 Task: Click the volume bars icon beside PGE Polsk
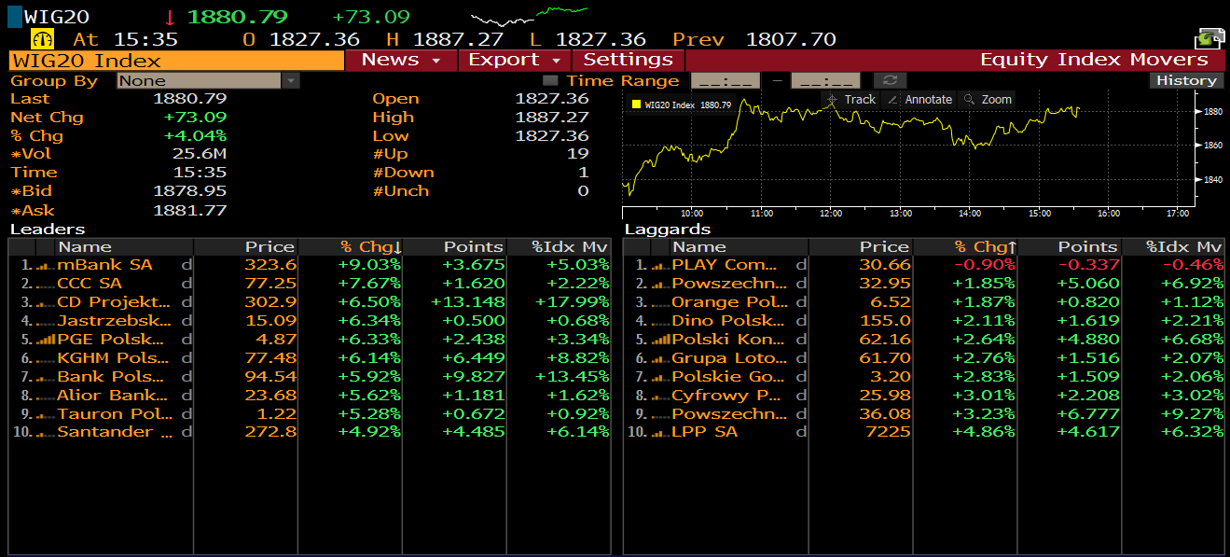click(x=47, y=341)
